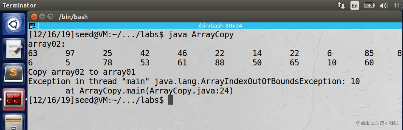Select the Terminator icon in the dock
403x130 pixels.
point(13,99)
